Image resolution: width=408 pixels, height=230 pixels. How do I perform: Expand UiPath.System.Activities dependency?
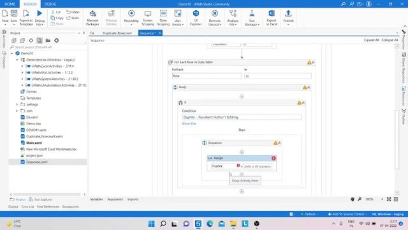22,79
